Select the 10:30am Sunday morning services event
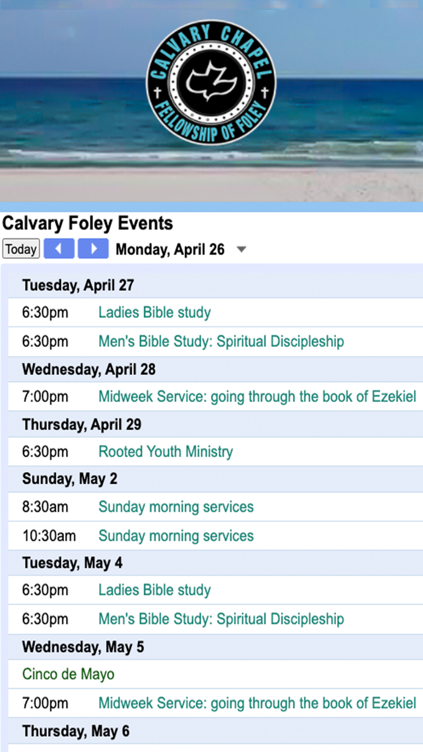This screenshot has width=423, height=752. 176,536
